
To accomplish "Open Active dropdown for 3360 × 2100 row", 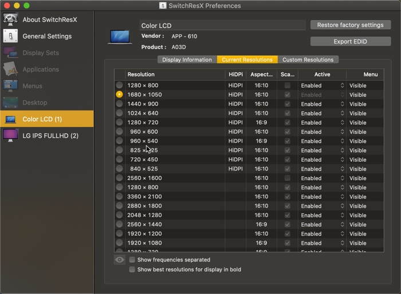I will coord(322,197).
